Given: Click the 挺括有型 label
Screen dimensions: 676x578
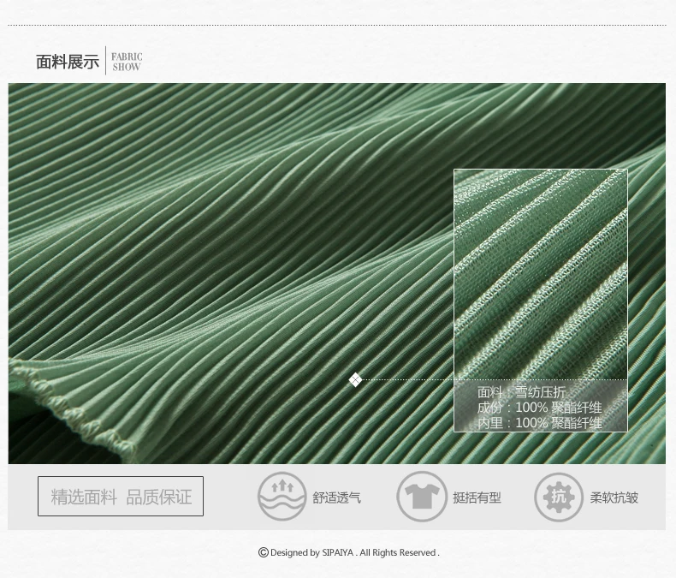Looking at the screenshot, I should pos(477,498).
